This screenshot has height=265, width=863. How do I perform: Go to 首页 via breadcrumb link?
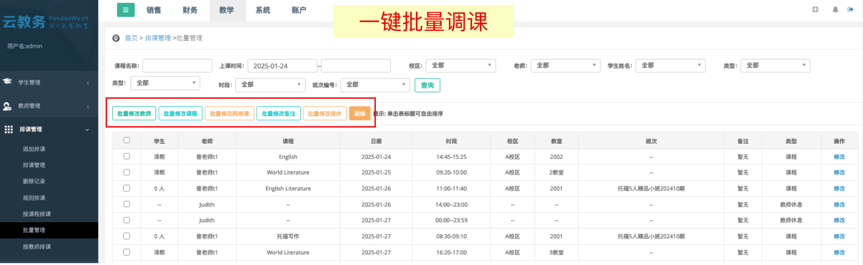131,38
